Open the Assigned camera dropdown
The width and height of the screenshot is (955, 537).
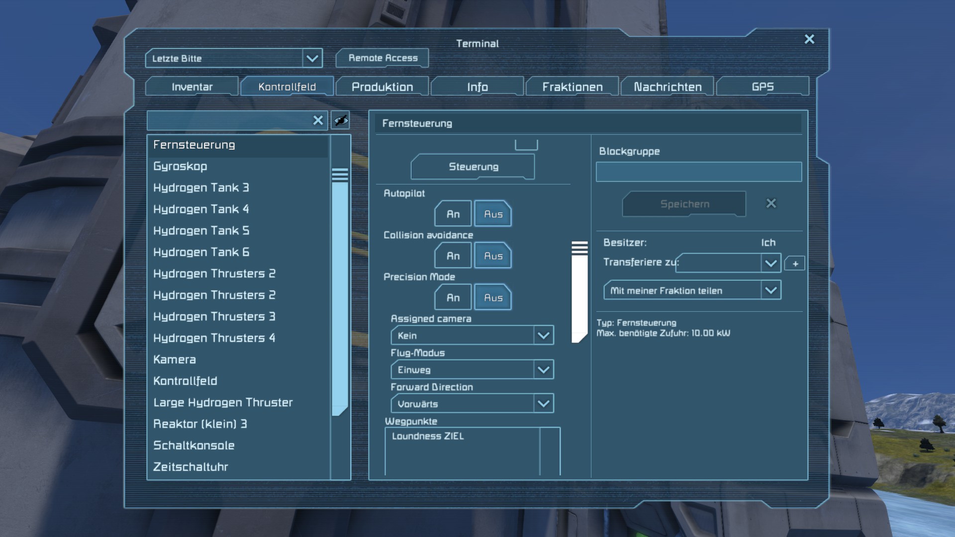pos(543,336)
